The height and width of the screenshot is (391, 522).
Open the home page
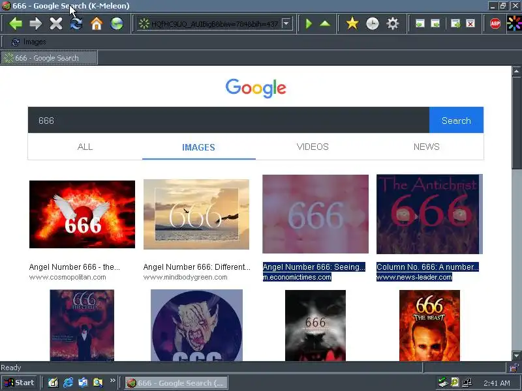(97, 23)
